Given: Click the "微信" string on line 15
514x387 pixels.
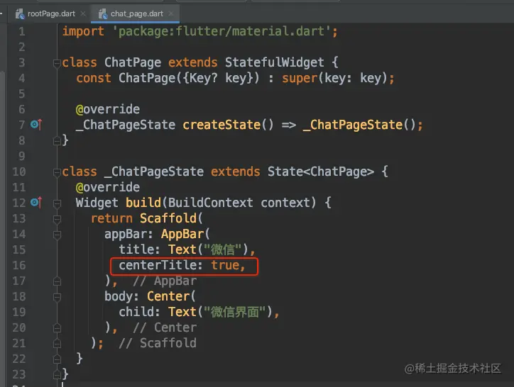Looking at the screenshot, I should [x=223, y=249].
